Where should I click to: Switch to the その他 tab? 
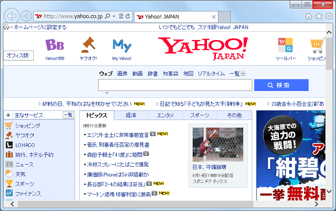click(x=234, y=115)
